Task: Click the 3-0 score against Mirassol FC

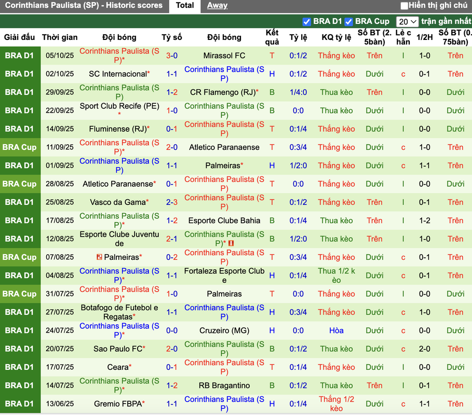Action: (x=172, y=56)
